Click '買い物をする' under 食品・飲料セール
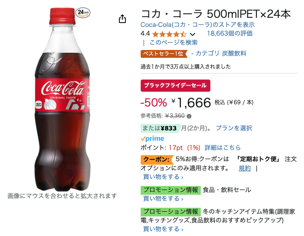Image resolution: width=304 pixels, height=236 pixels. [x=163, y=199]
